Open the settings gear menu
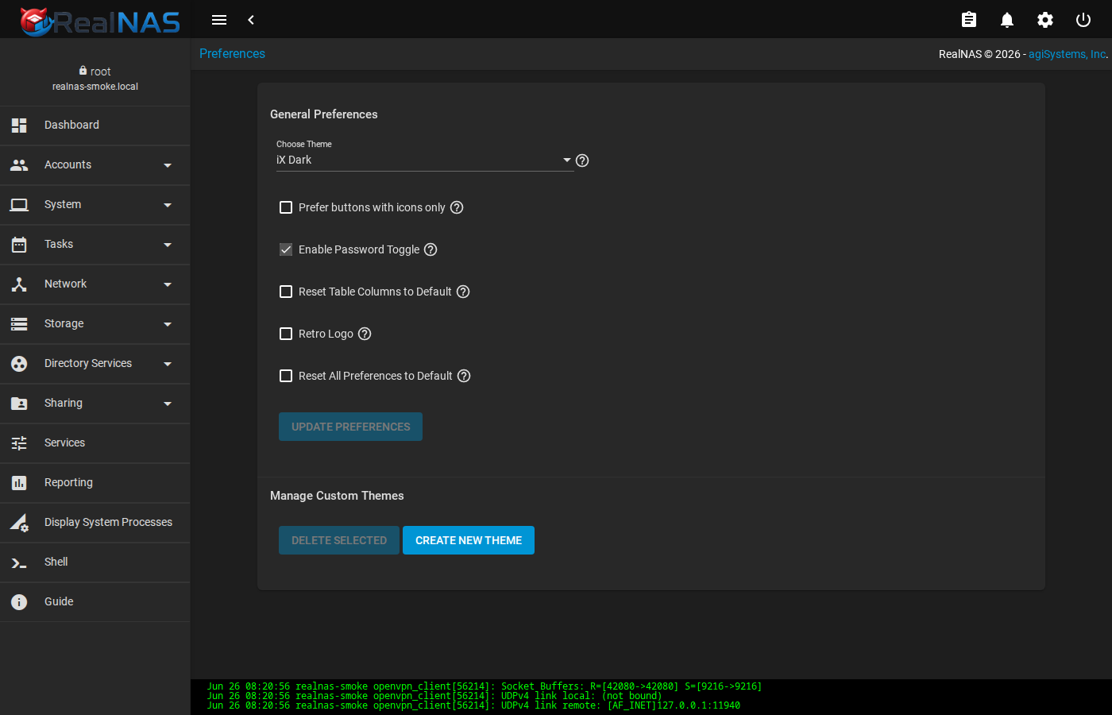1112x715 pixels. point(1045,20)
